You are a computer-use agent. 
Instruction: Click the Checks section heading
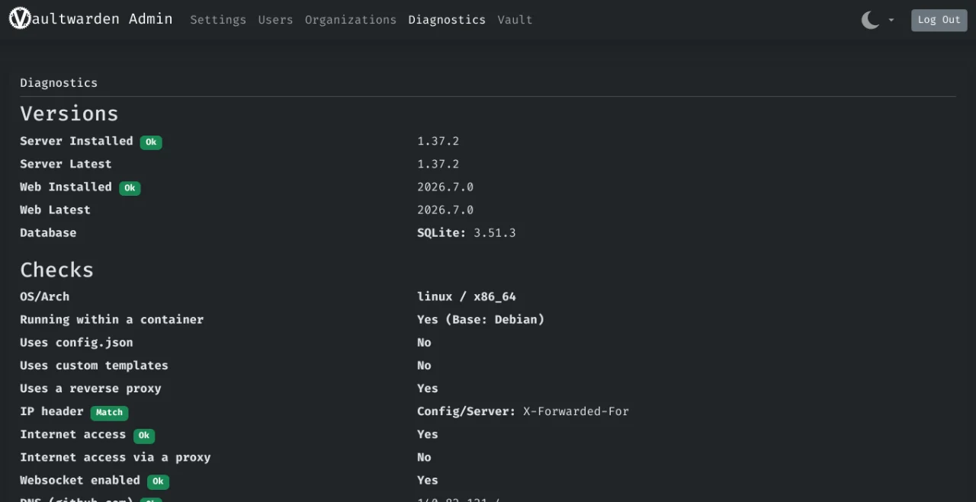[x=56, y=270]
